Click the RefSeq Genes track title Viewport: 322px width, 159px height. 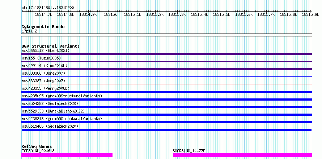coord(37,146)
